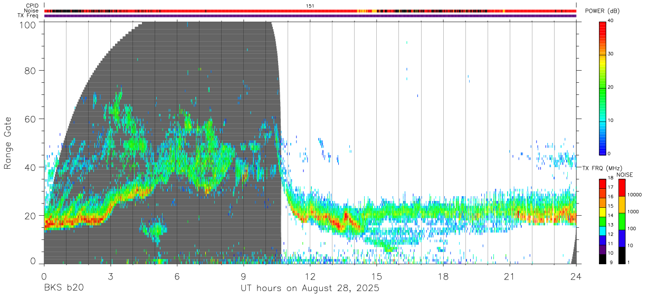Image resolution: width=648 pixels, height=299 pixels.
Task: Click the green middle of the power color bar
Action: pyautogui.click(x=603, y=88)
